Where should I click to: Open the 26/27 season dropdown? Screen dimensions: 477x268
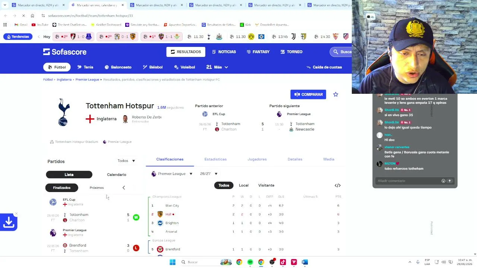[x=209, y=174]
